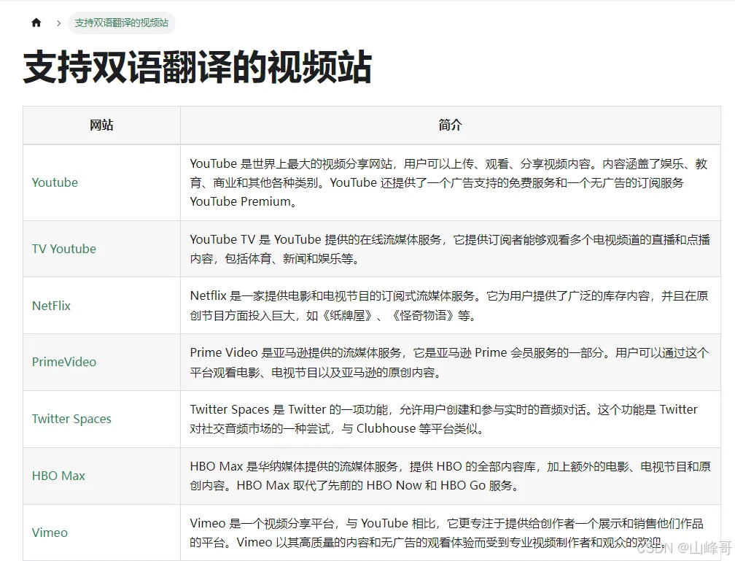Follow the NetFlix link
The width and height of the screenshot is (735, 561).
click(x=51, y=306)
